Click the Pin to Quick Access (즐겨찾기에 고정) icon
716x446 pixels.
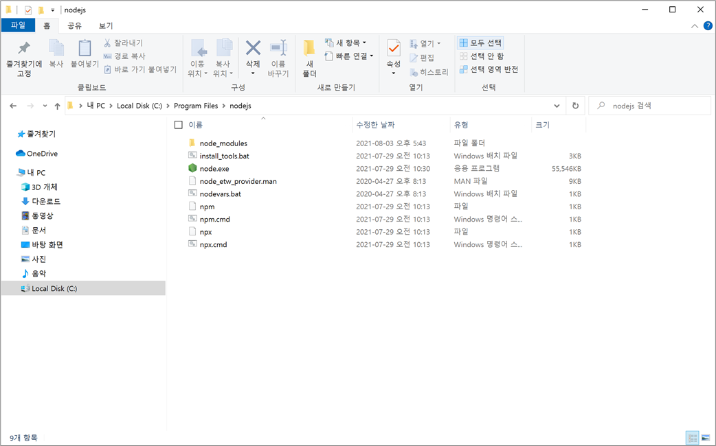click(24, 48)
